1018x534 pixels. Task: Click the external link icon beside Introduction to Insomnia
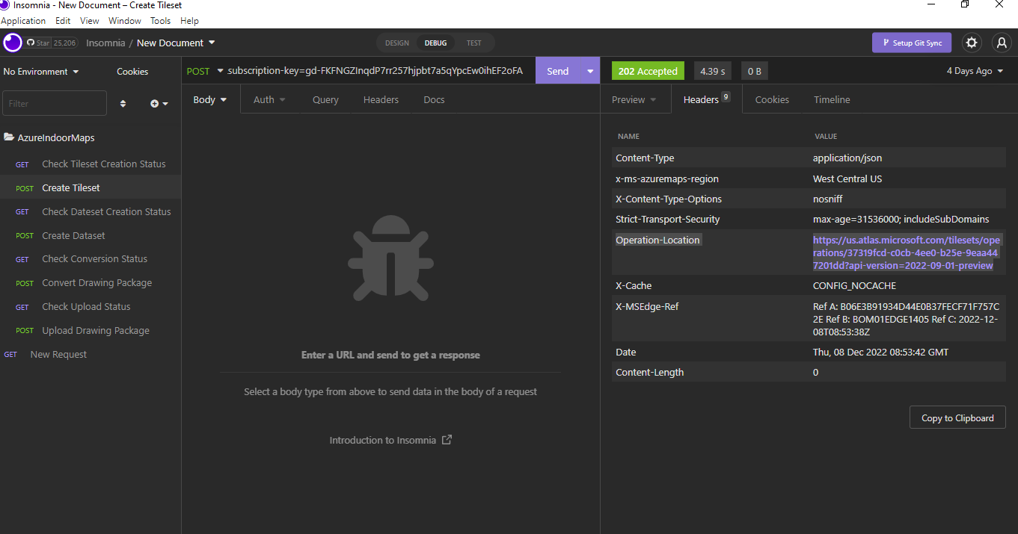click(447, 440)
